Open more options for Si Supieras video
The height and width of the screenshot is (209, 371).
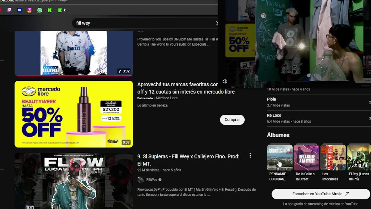[x=250, y=156]
